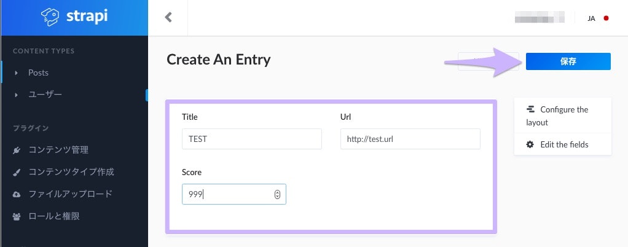Click the plug icon beside コンテンツ管理
Viewport: 628px width, 247px height.
point(17,150)
